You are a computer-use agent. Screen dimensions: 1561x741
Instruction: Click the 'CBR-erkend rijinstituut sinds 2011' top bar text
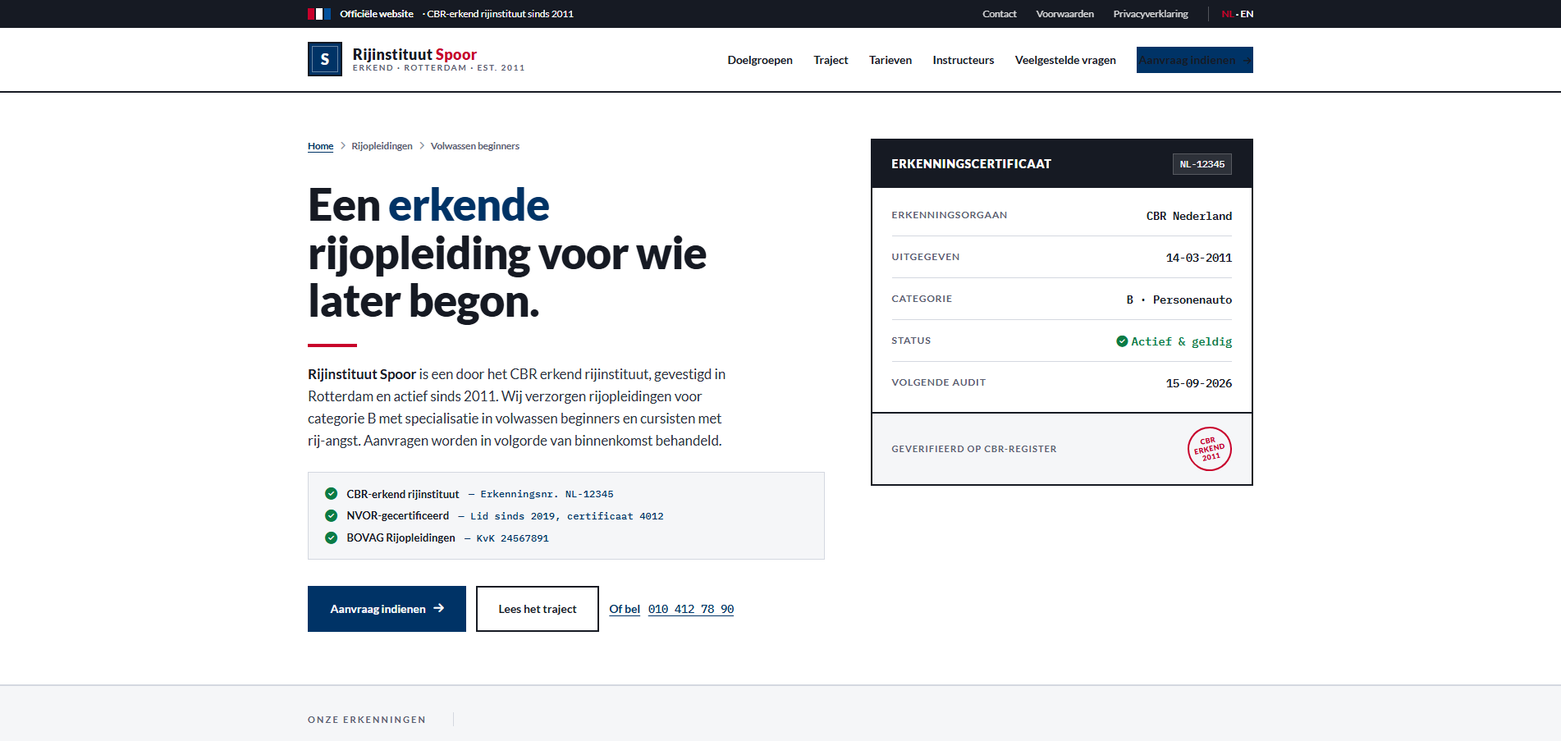pyautogui.click(x=500, y=14)
